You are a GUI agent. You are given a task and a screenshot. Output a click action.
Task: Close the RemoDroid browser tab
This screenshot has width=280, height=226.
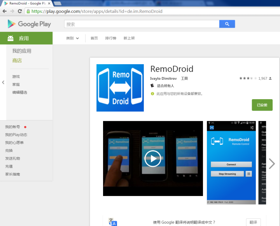coord(49,4)
